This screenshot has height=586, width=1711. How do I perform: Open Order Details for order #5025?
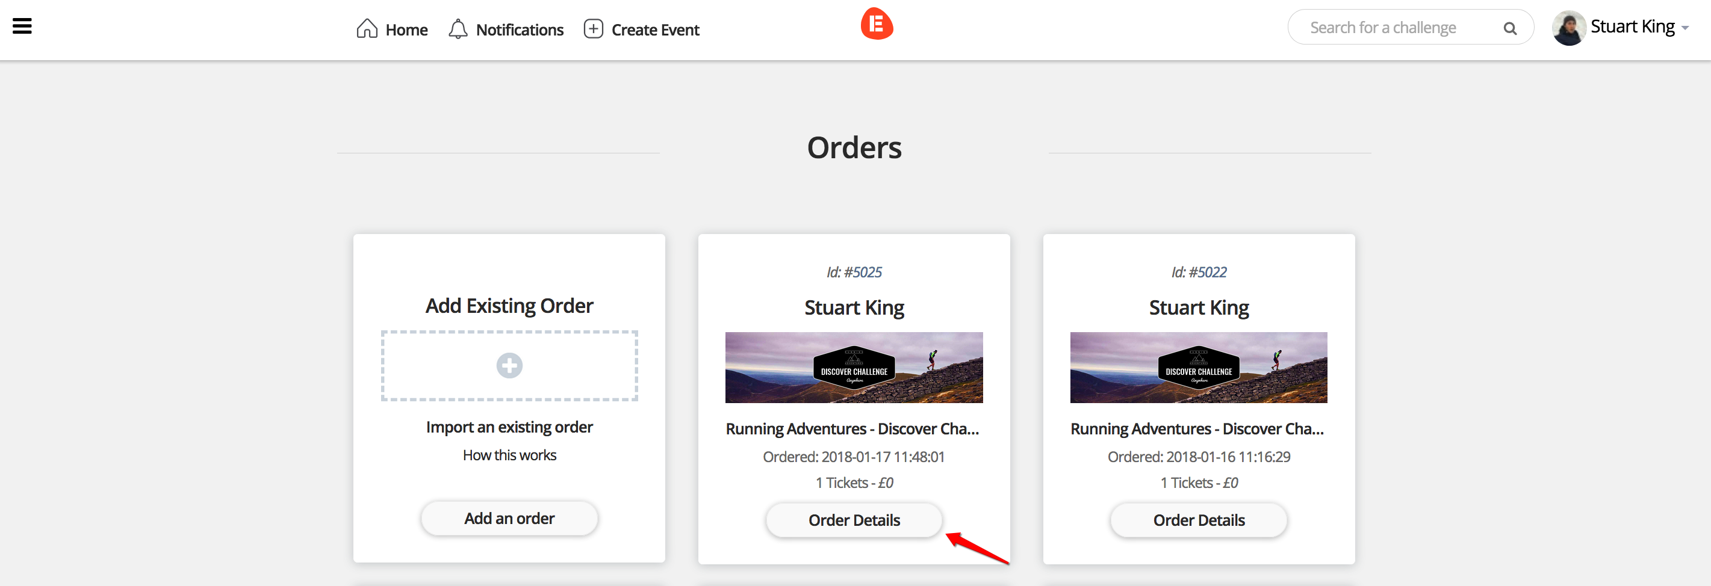pyautogui.click(x=854, y=520)
